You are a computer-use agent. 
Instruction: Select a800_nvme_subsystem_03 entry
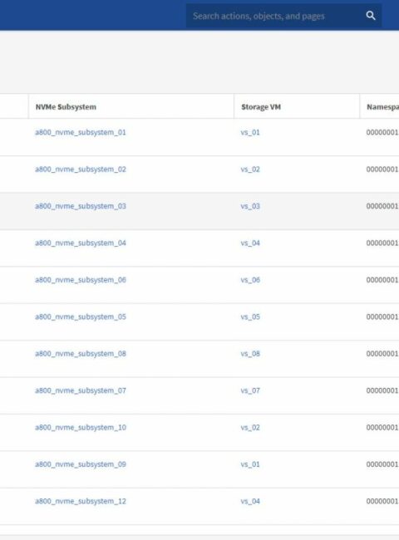point(81,206)
